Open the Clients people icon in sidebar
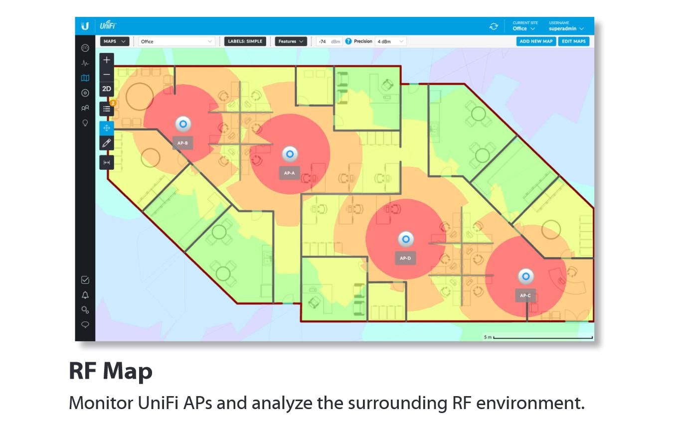682x429 pixels. pyautogui.click(x=85, y=108)
